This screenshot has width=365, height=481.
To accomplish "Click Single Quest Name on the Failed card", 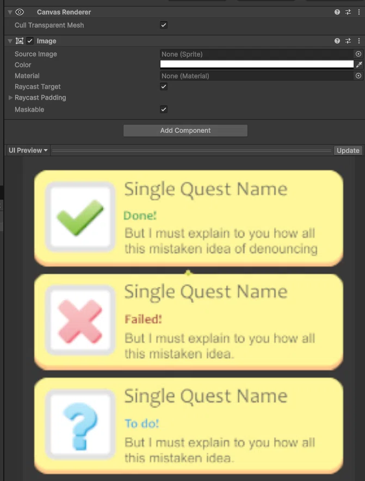I will [x=206, y=292].
